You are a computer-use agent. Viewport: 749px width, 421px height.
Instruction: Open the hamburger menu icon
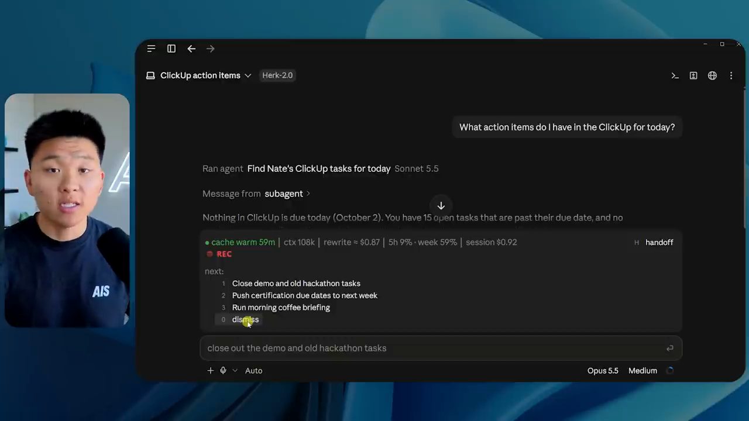(x=152, y=49)
